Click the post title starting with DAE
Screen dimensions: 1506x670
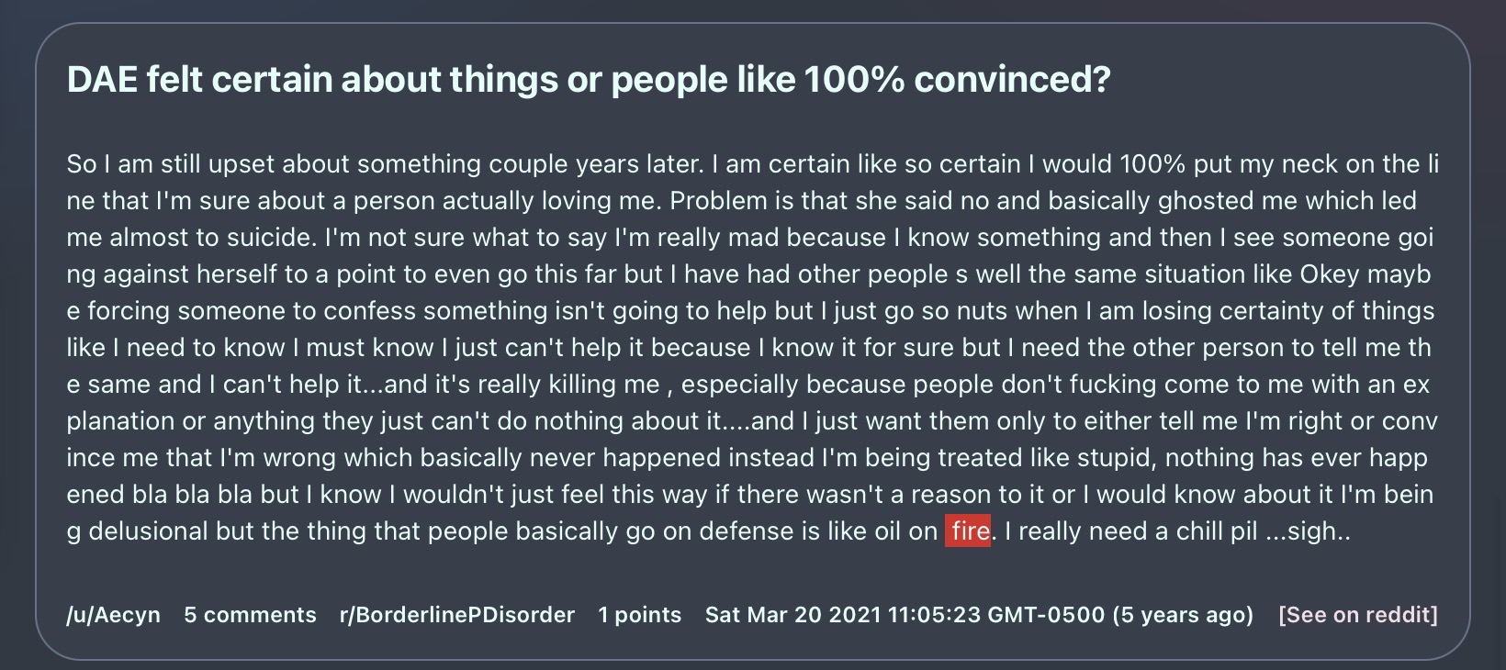pyautogui.click(x=589, y=80)
